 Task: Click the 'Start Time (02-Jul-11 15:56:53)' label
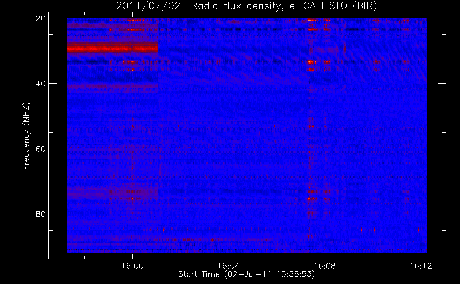tap(246, 274)
